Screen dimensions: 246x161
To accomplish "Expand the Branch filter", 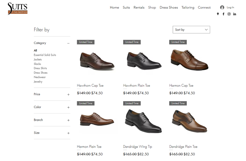I will pos(68,120).
